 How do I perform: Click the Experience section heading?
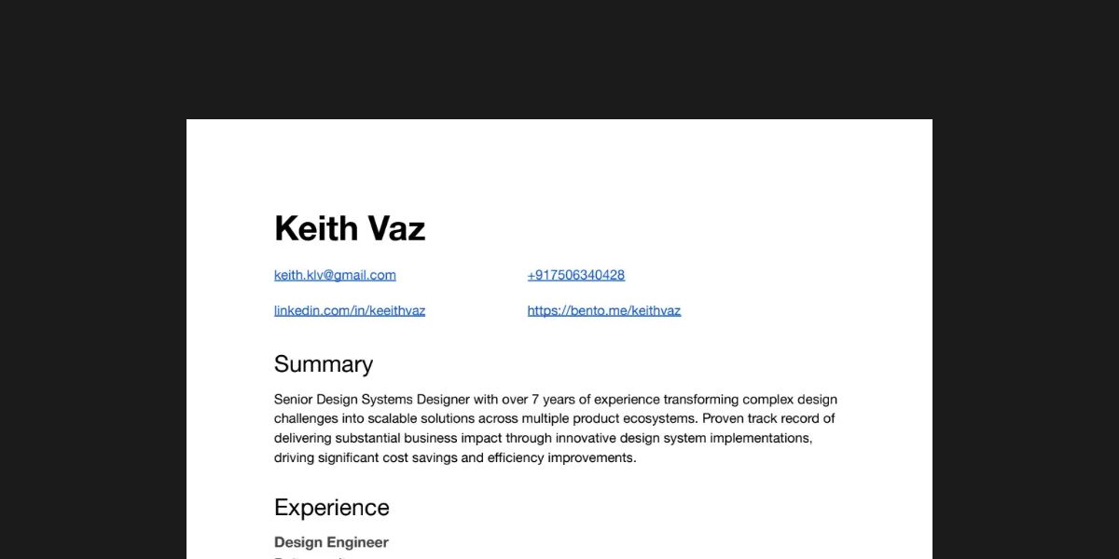tap(331, 508)
